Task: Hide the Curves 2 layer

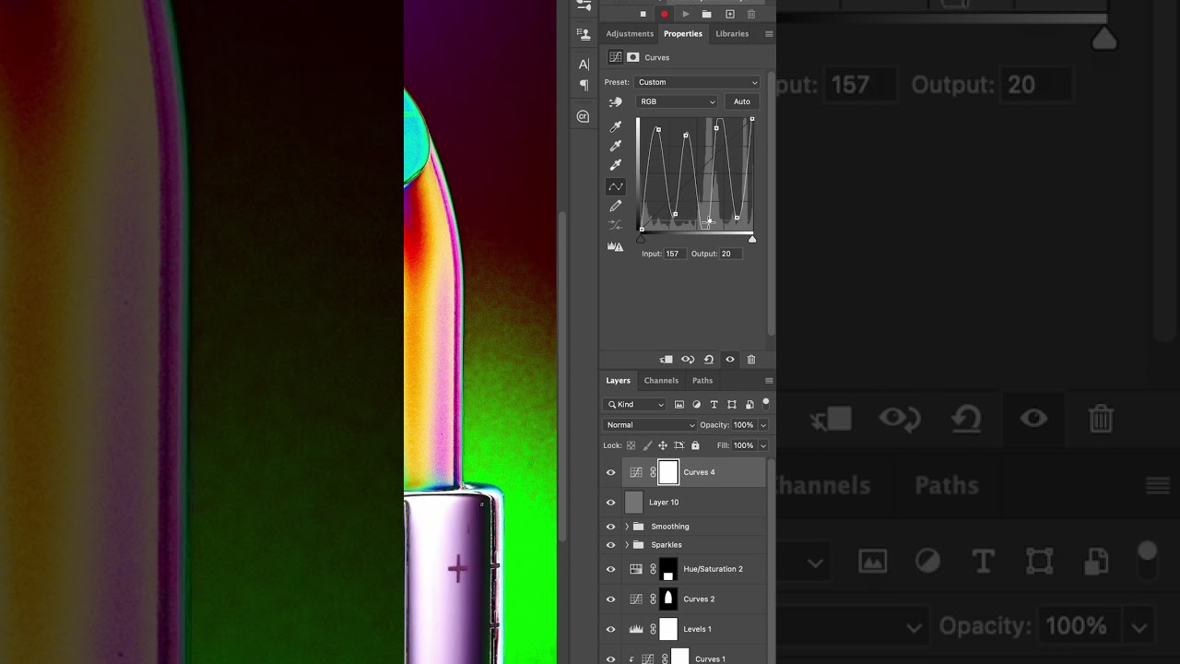Action: pyautogui.click(x=610, y=599)
